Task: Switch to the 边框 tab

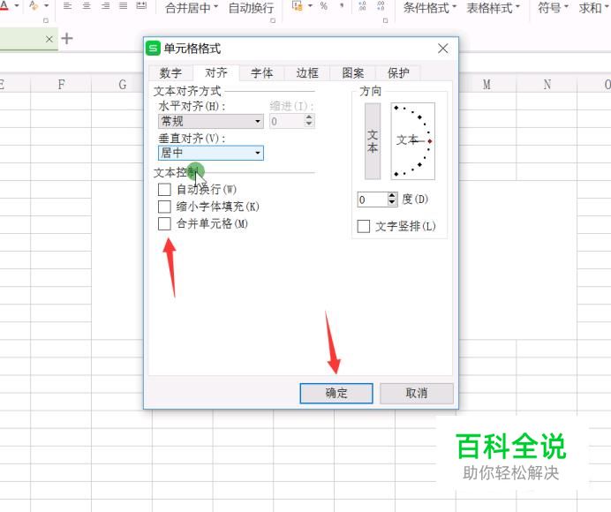Action: (307, 73)
